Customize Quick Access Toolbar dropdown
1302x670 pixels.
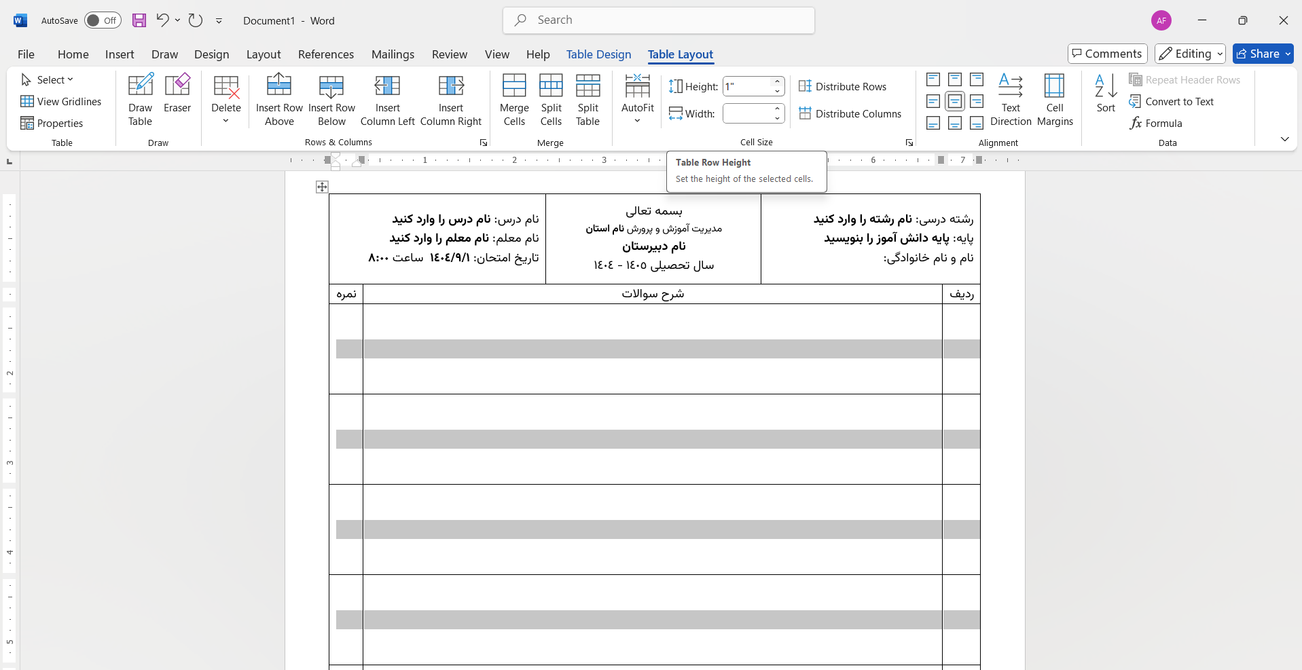(219, 21)
